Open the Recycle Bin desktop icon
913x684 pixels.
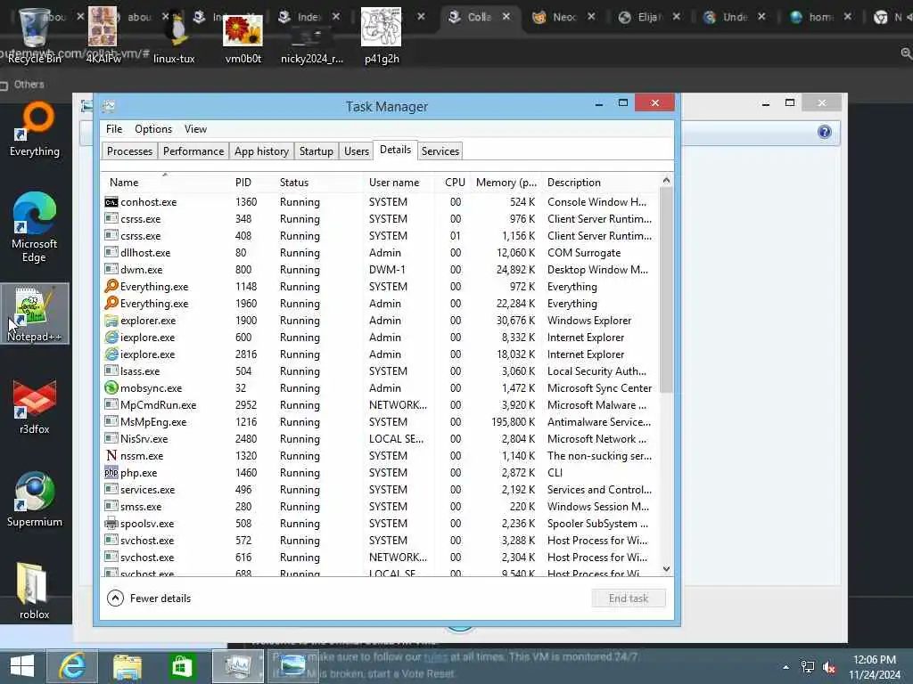(34, 34)
